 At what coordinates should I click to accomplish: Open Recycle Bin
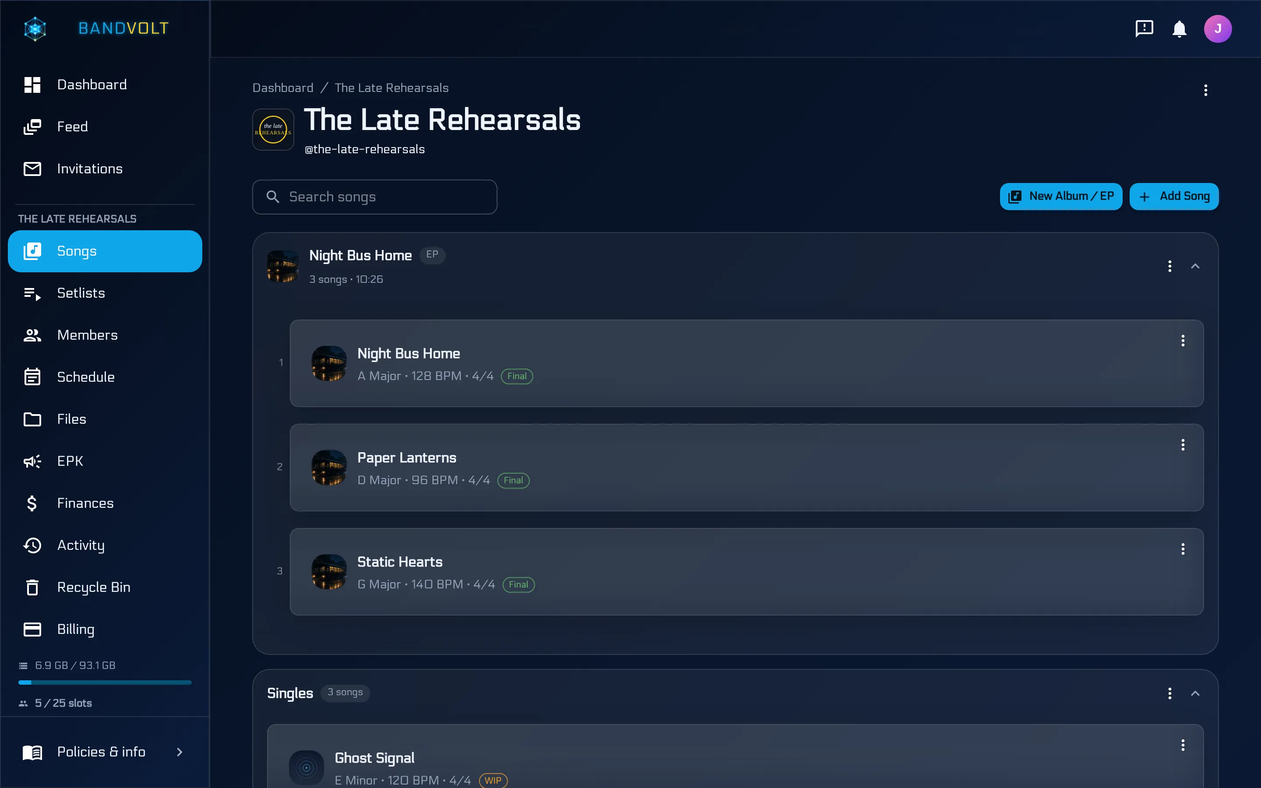coord(105,587)
